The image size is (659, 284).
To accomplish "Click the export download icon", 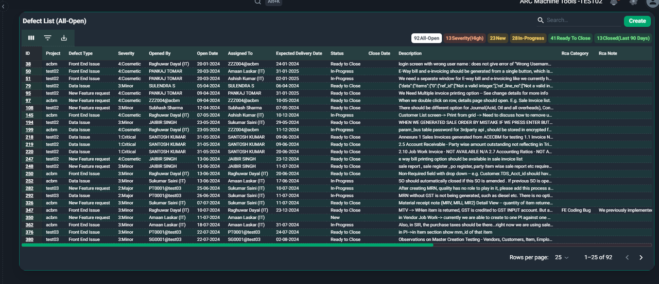I will [64, 38].
